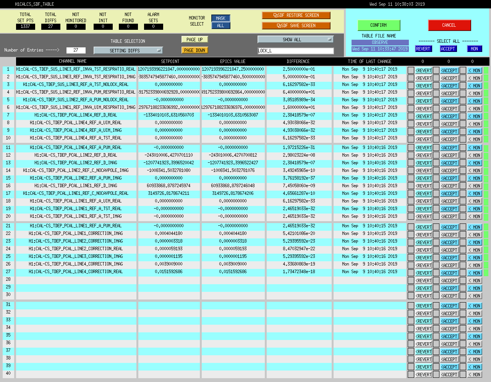Click arrow REVERT button for row 5
Viewport: 491px width, 382px height.
coord(423,101)
